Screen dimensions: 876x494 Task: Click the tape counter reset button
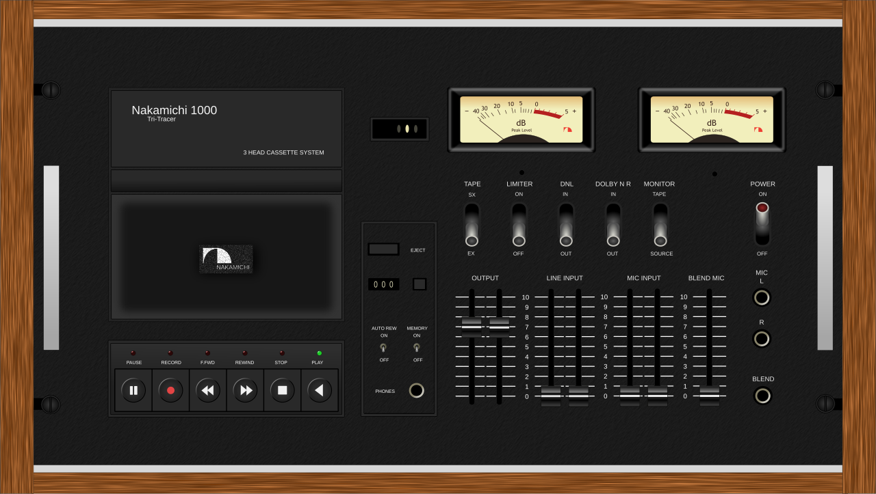[x=420, y=284]
